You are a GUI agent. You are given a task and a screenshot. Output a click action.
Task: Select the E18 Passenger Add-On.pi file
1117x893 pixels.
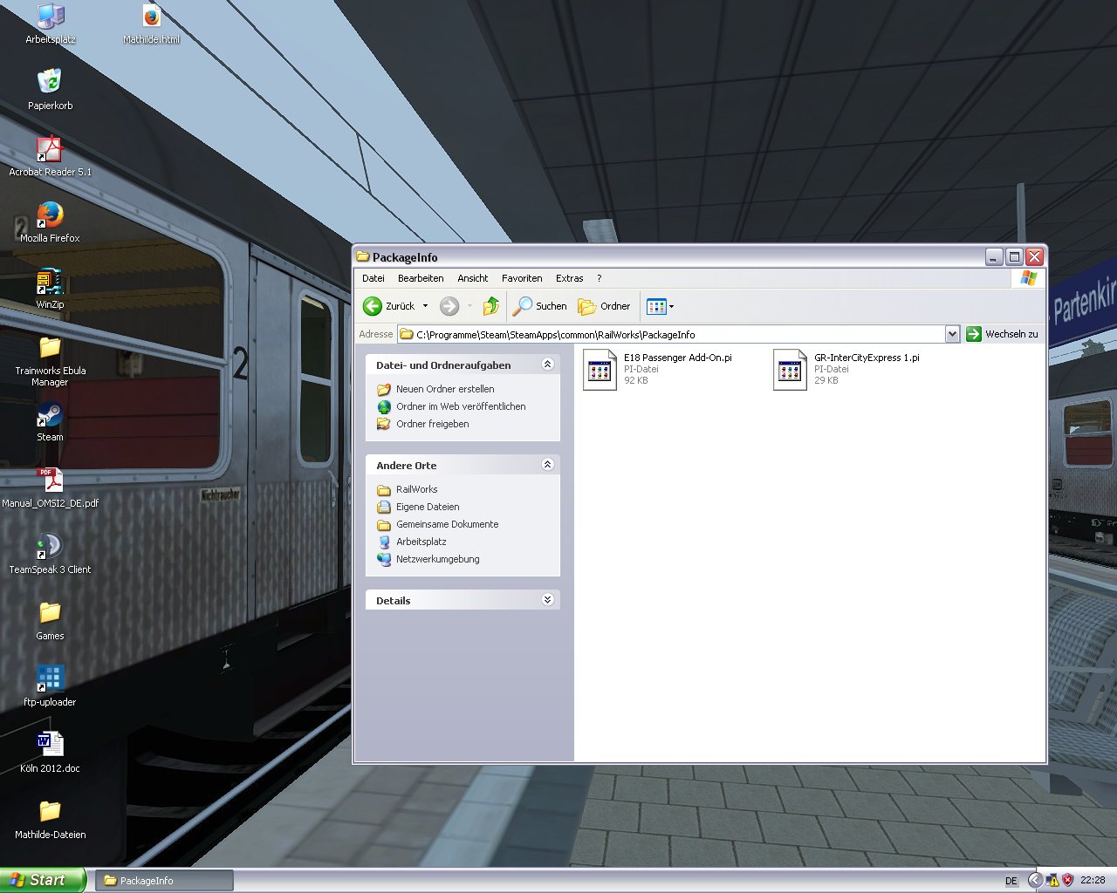[x=658, y=369]
